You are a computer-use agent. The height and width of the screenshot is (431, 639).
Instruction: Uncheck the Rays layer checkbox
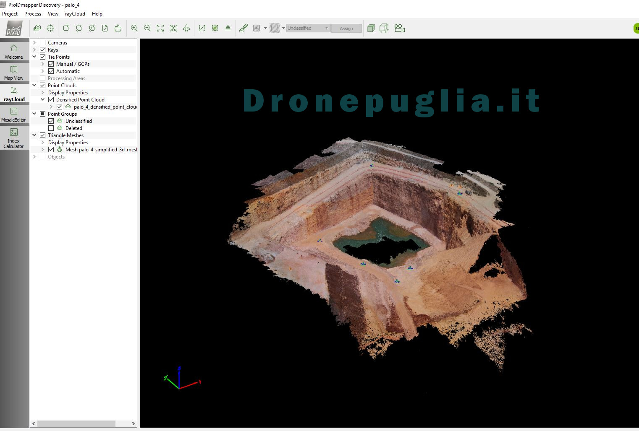click(42, 50)
